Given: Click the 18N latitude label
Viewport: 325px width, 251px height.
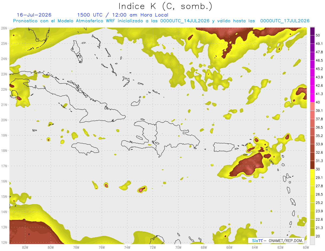Looking at the screenshot, I should click(4, 151).
